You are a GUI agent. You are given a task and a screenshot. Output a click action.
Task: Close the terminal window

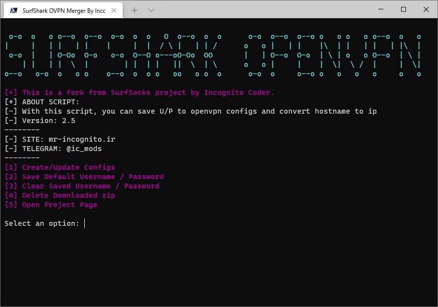point(426,9)
